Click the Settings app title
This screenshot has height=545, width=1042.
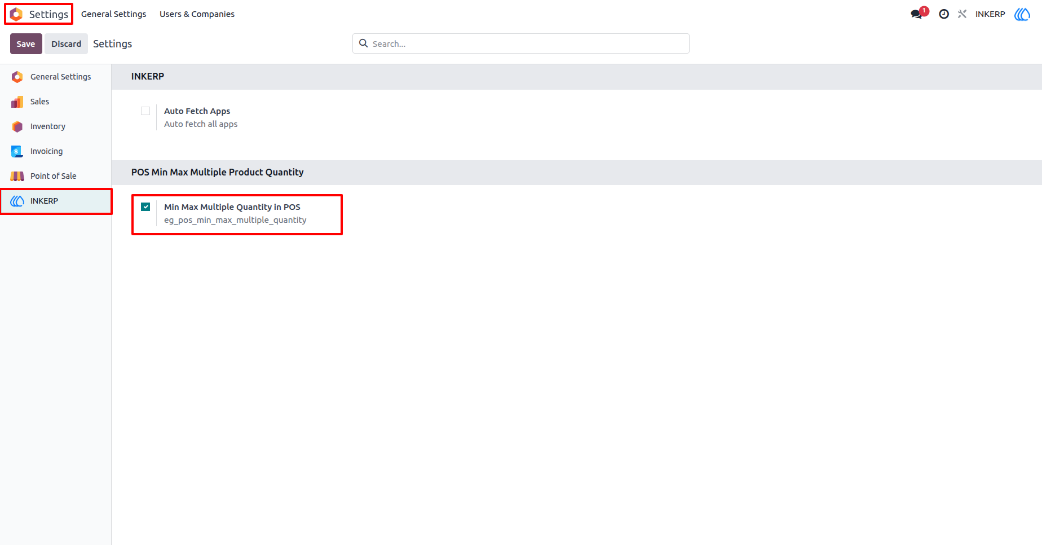click(x=48, y=14)
